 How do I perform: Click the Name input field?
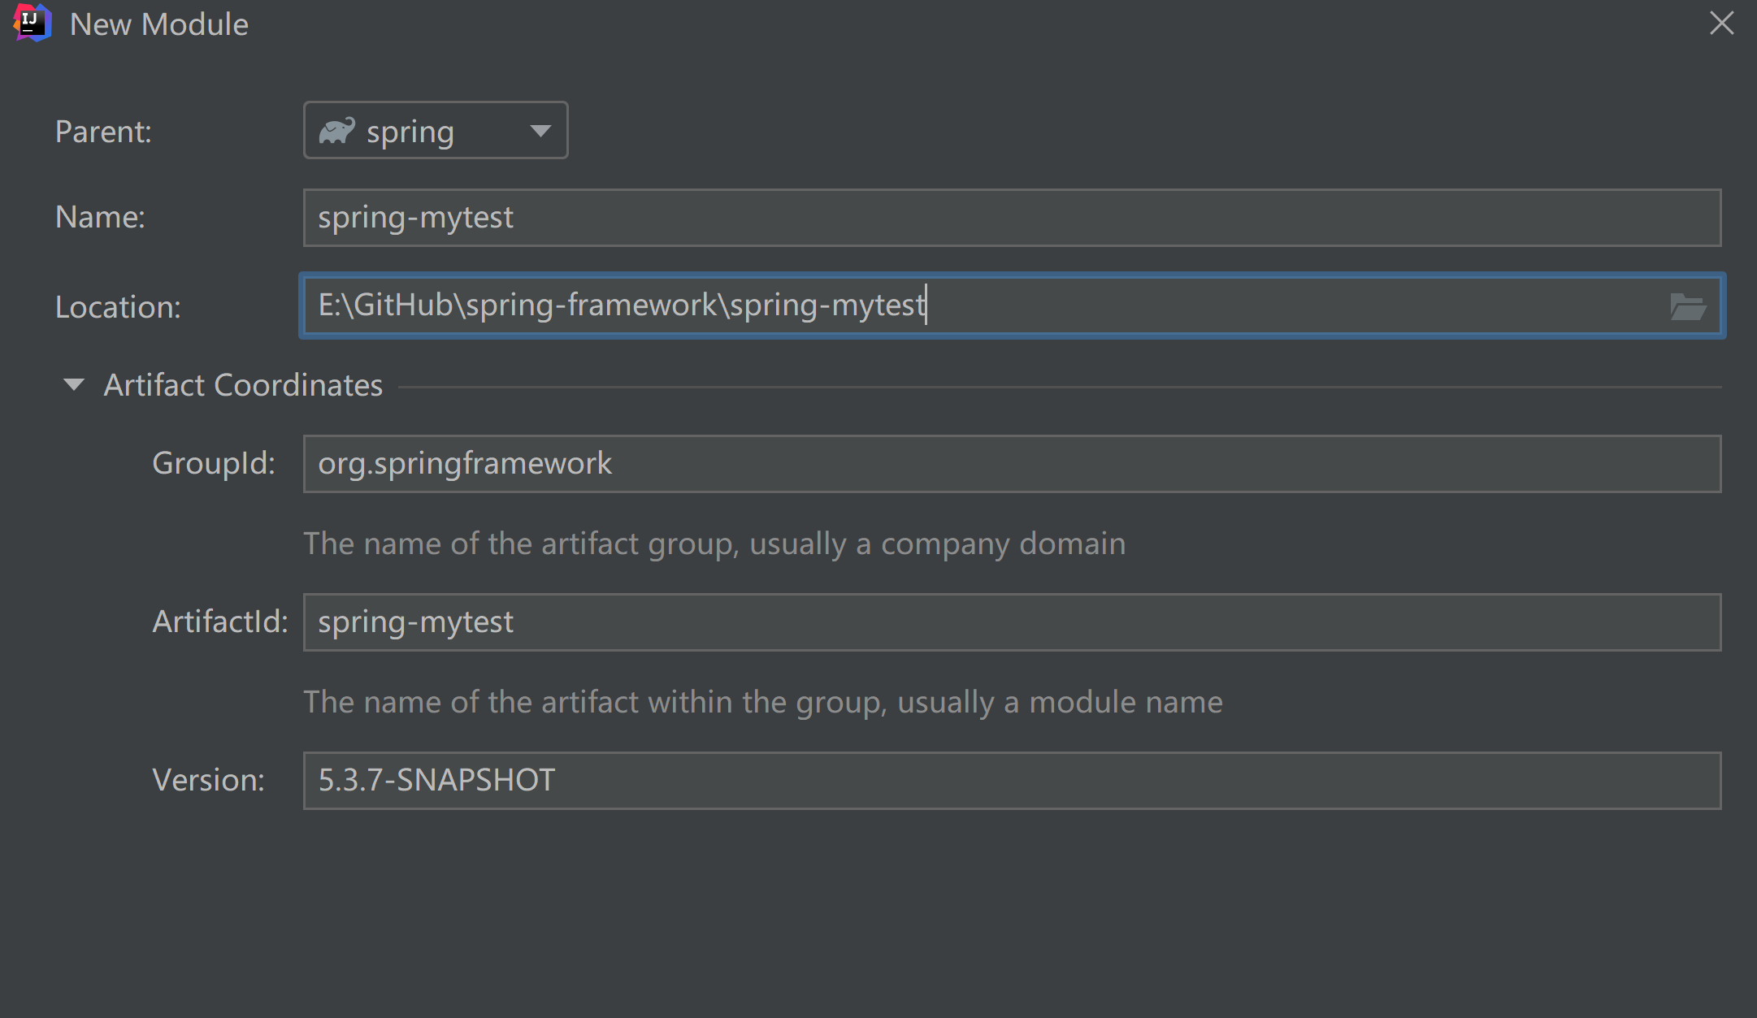1012,218
